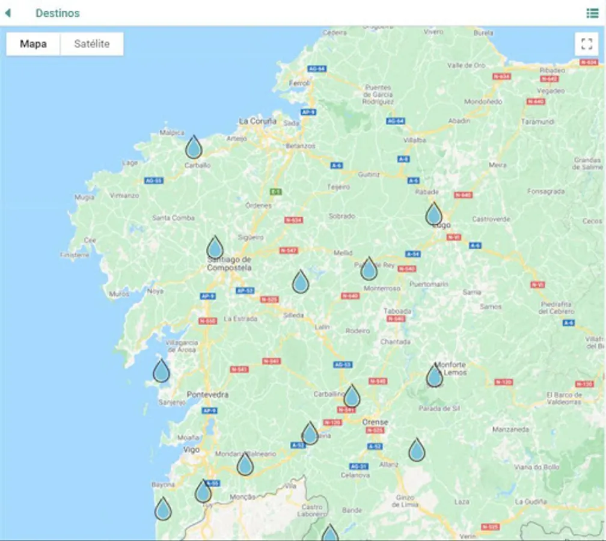Open the list view icon

tap(592, 13)
